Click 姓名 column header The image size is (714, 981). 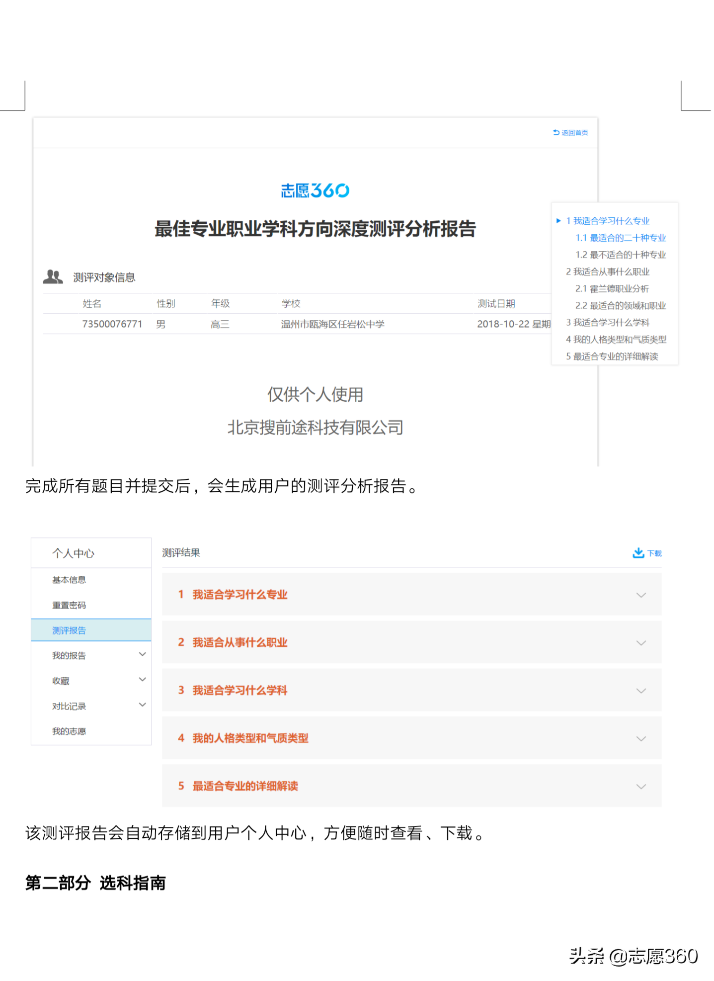[x=92, y=305]
